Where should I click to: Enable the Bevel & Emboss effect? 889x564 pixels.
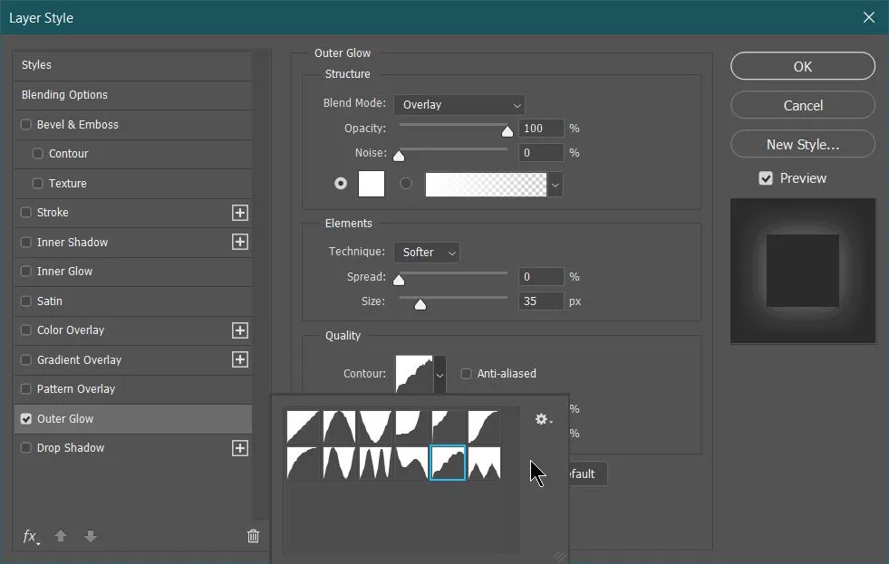[26, 124]
